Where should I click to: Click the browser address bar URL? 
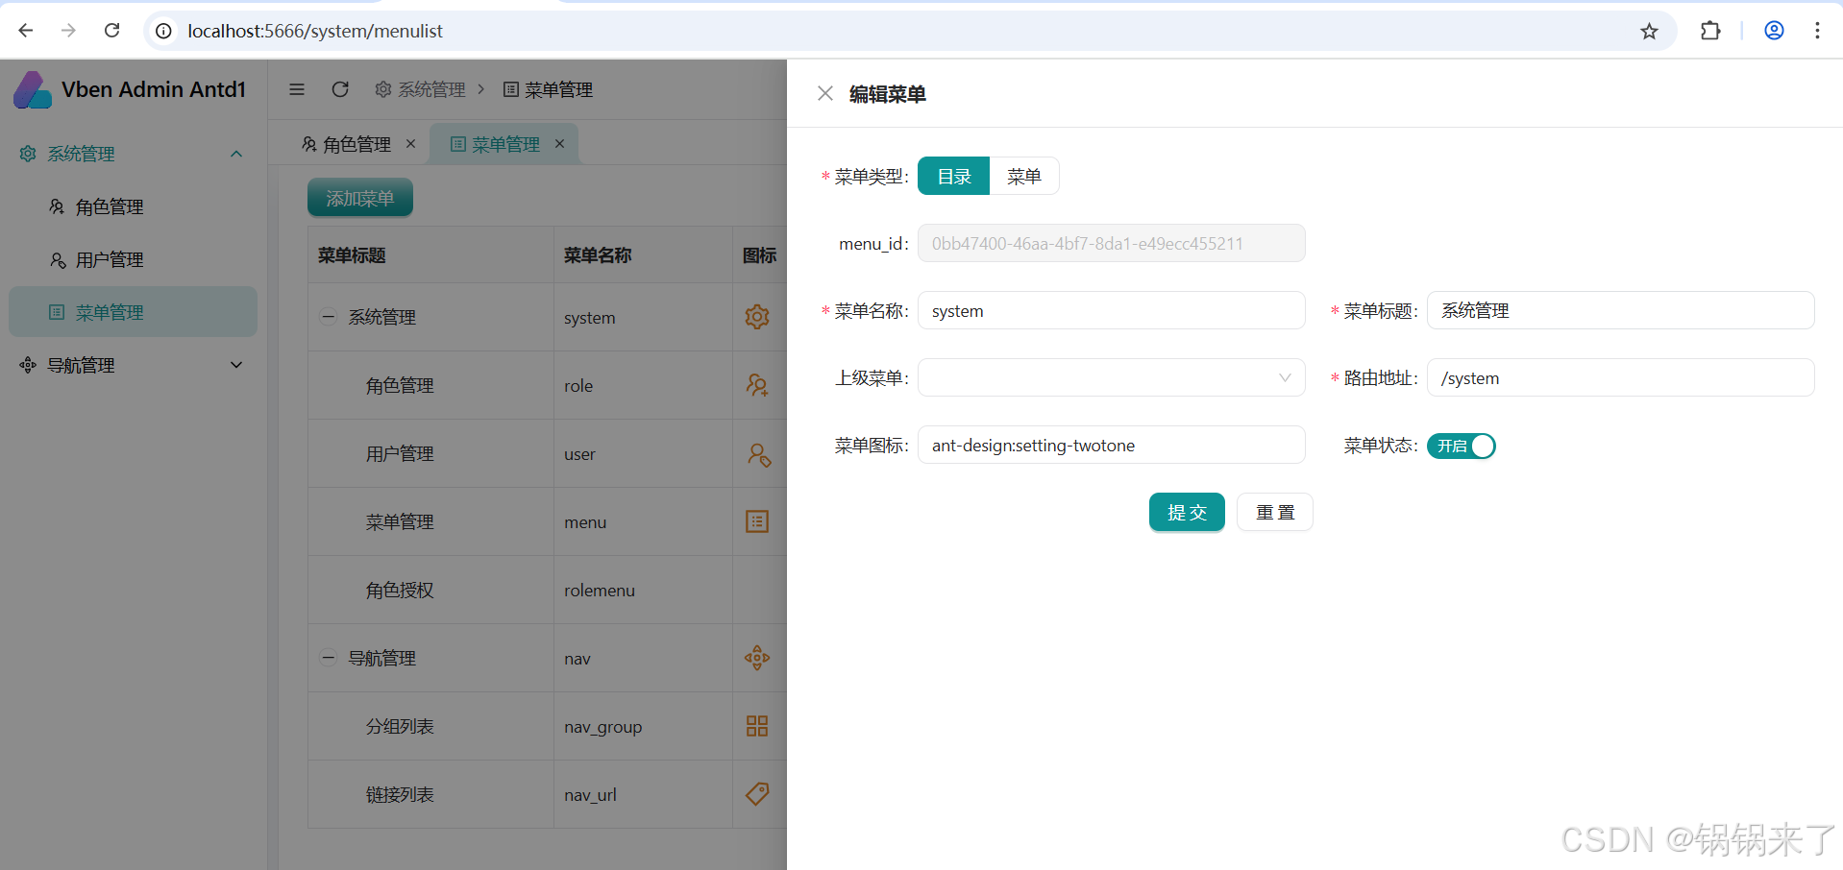coord(315,31)
